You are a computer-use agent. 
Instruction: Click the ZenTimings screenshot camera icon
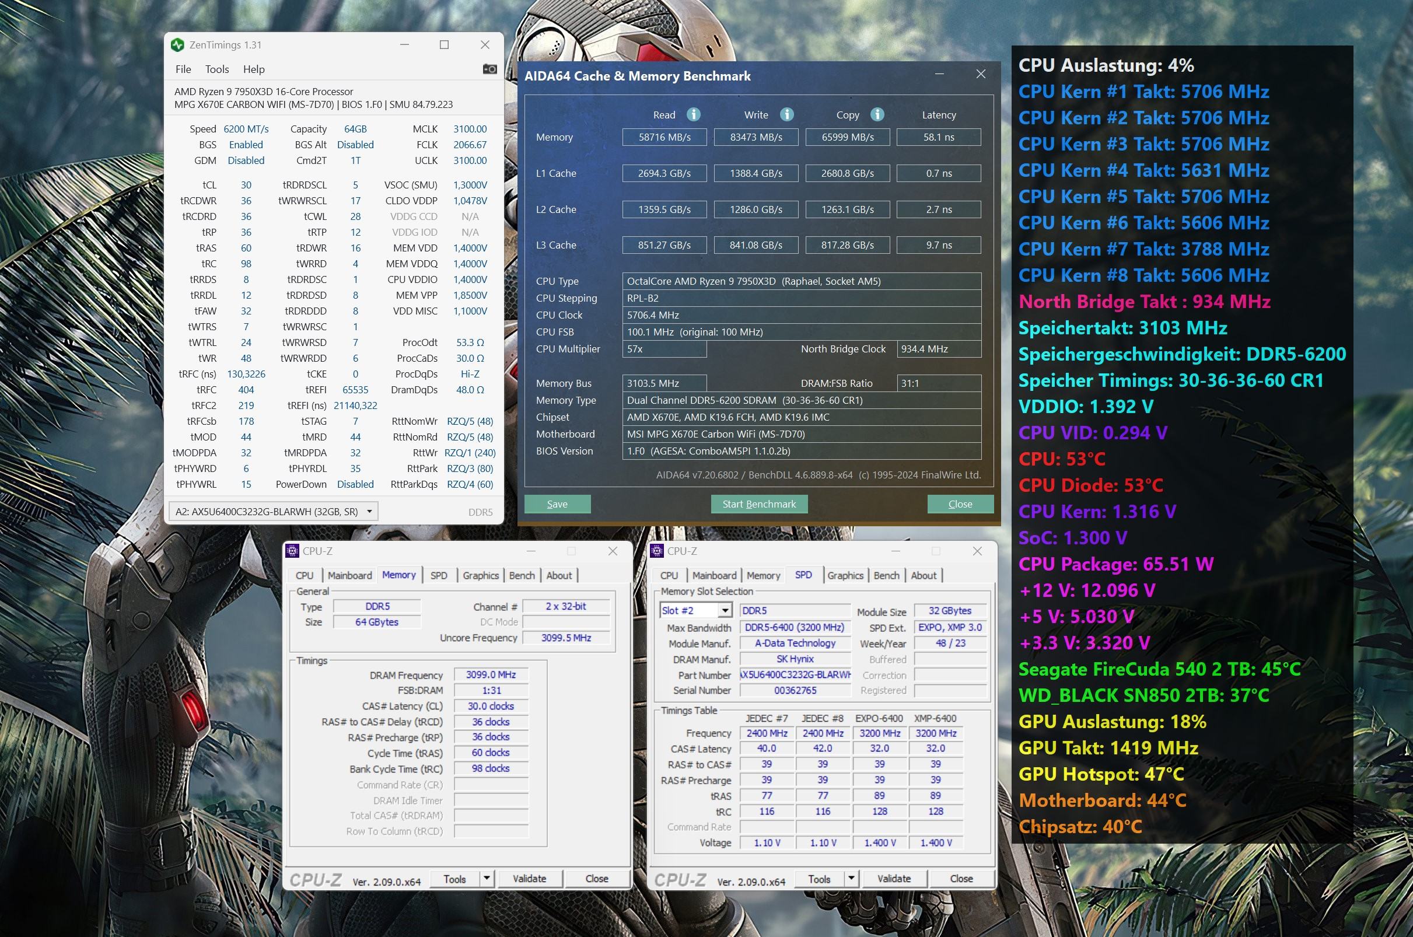[489, 69]
